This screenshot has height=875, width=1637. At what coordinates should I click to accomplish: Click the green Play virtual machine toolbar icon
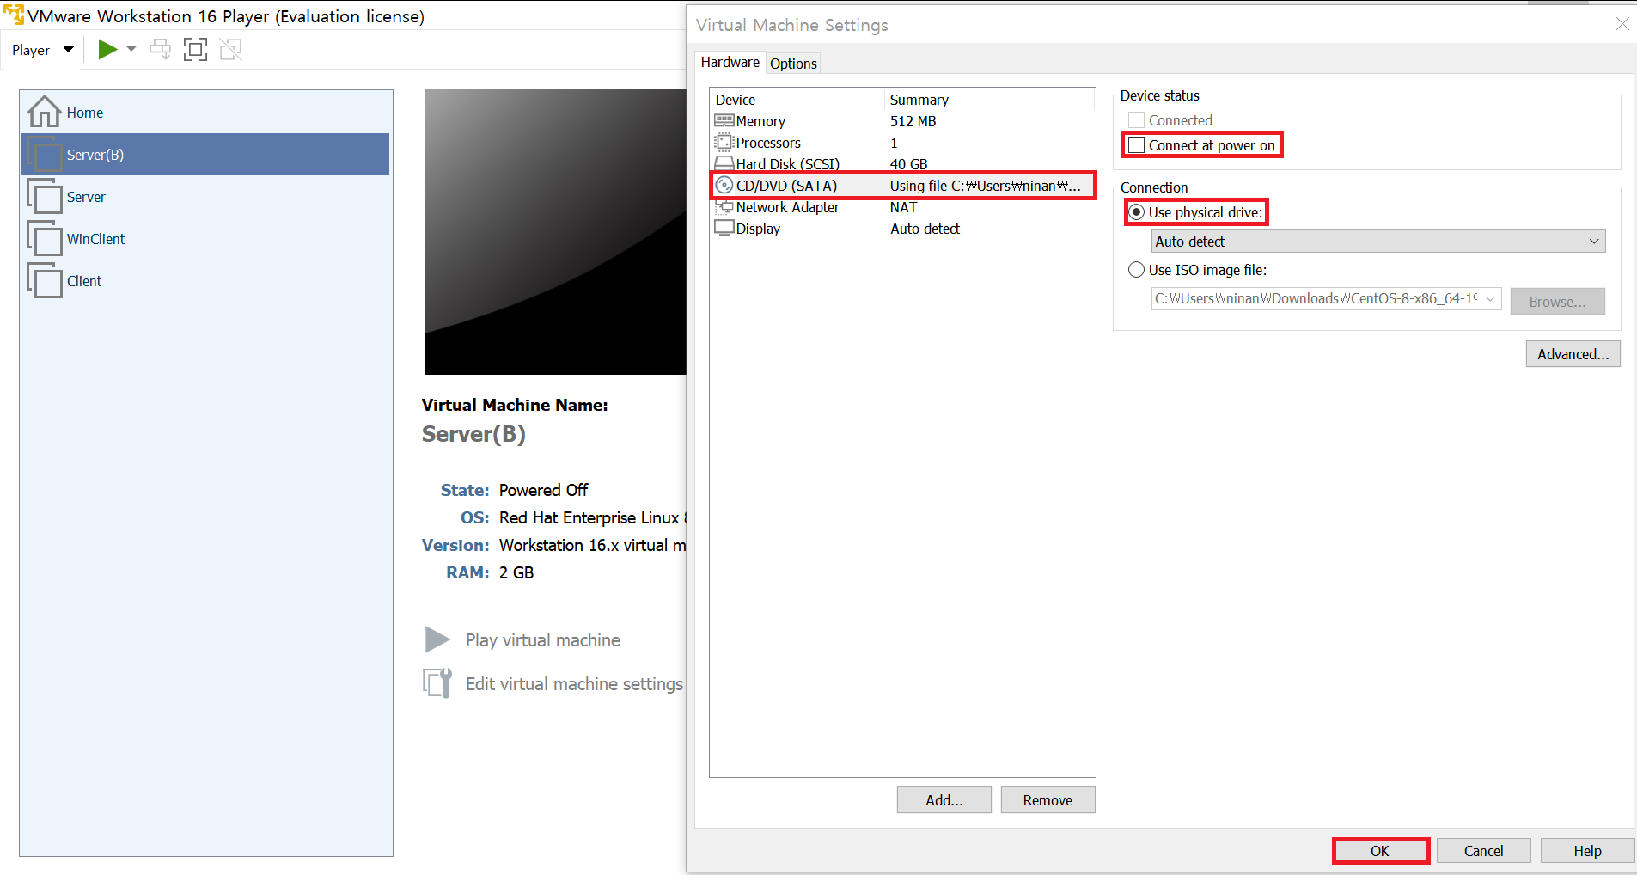pyautogui.click(x=107, y=50)
